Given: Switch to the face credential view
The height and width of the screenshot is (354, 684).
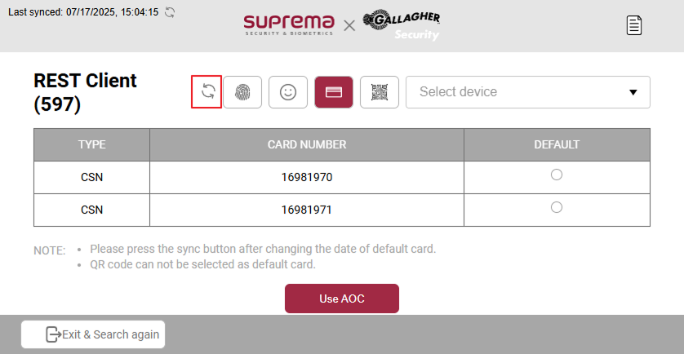Looking at the screenshot, I should (287, 91).
